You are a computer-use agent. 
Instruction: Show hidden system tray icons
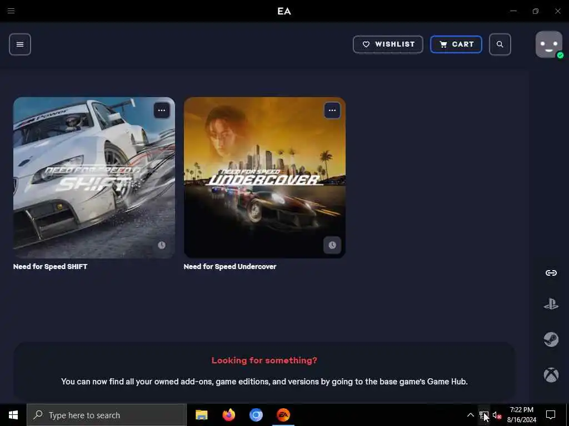[x=470, y=415]
